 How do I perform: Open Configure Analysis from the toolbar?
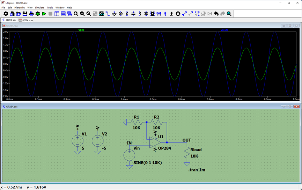tap(38, 14)
